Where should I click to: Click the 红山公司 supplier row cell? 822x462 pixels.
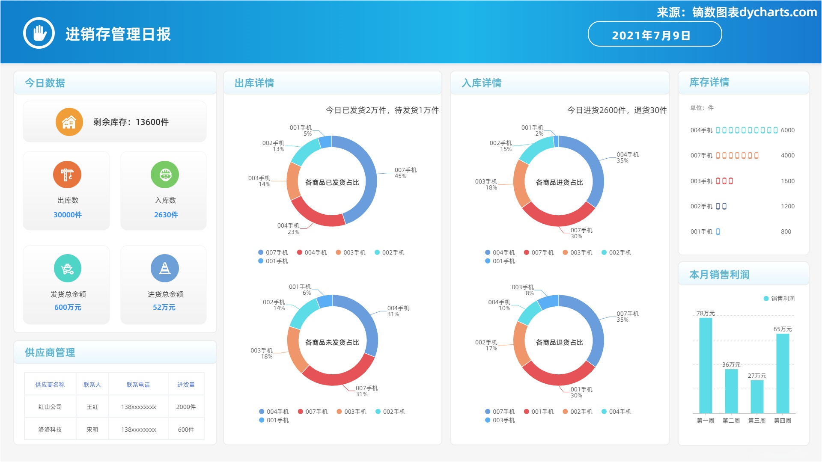click(x=50, y=407)
